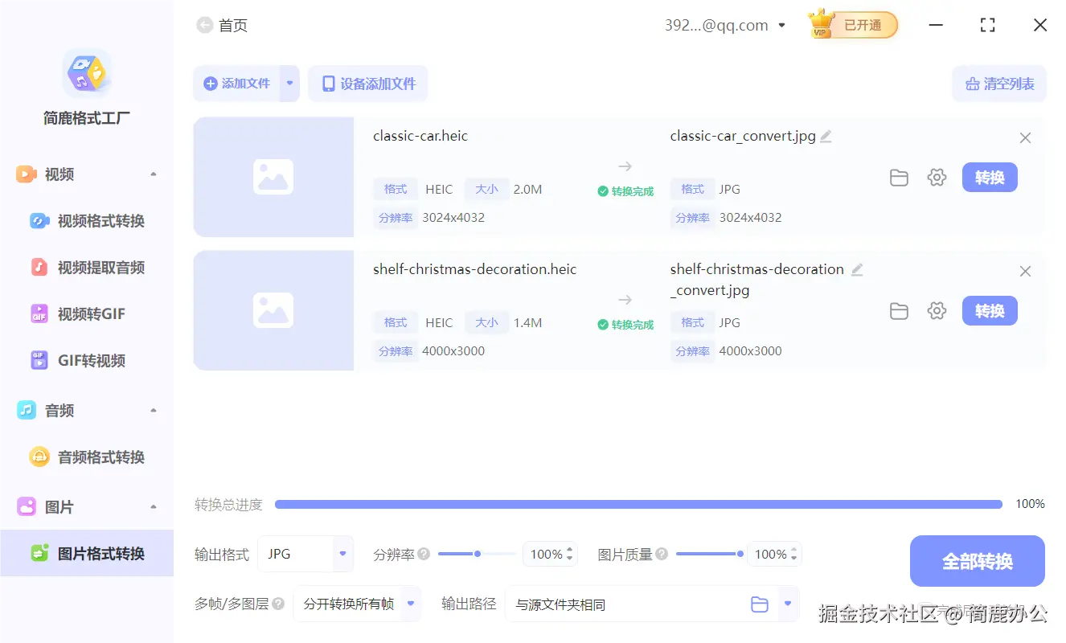
Task: Click the 2.0M file size value
Action: [x=528, y=189]
